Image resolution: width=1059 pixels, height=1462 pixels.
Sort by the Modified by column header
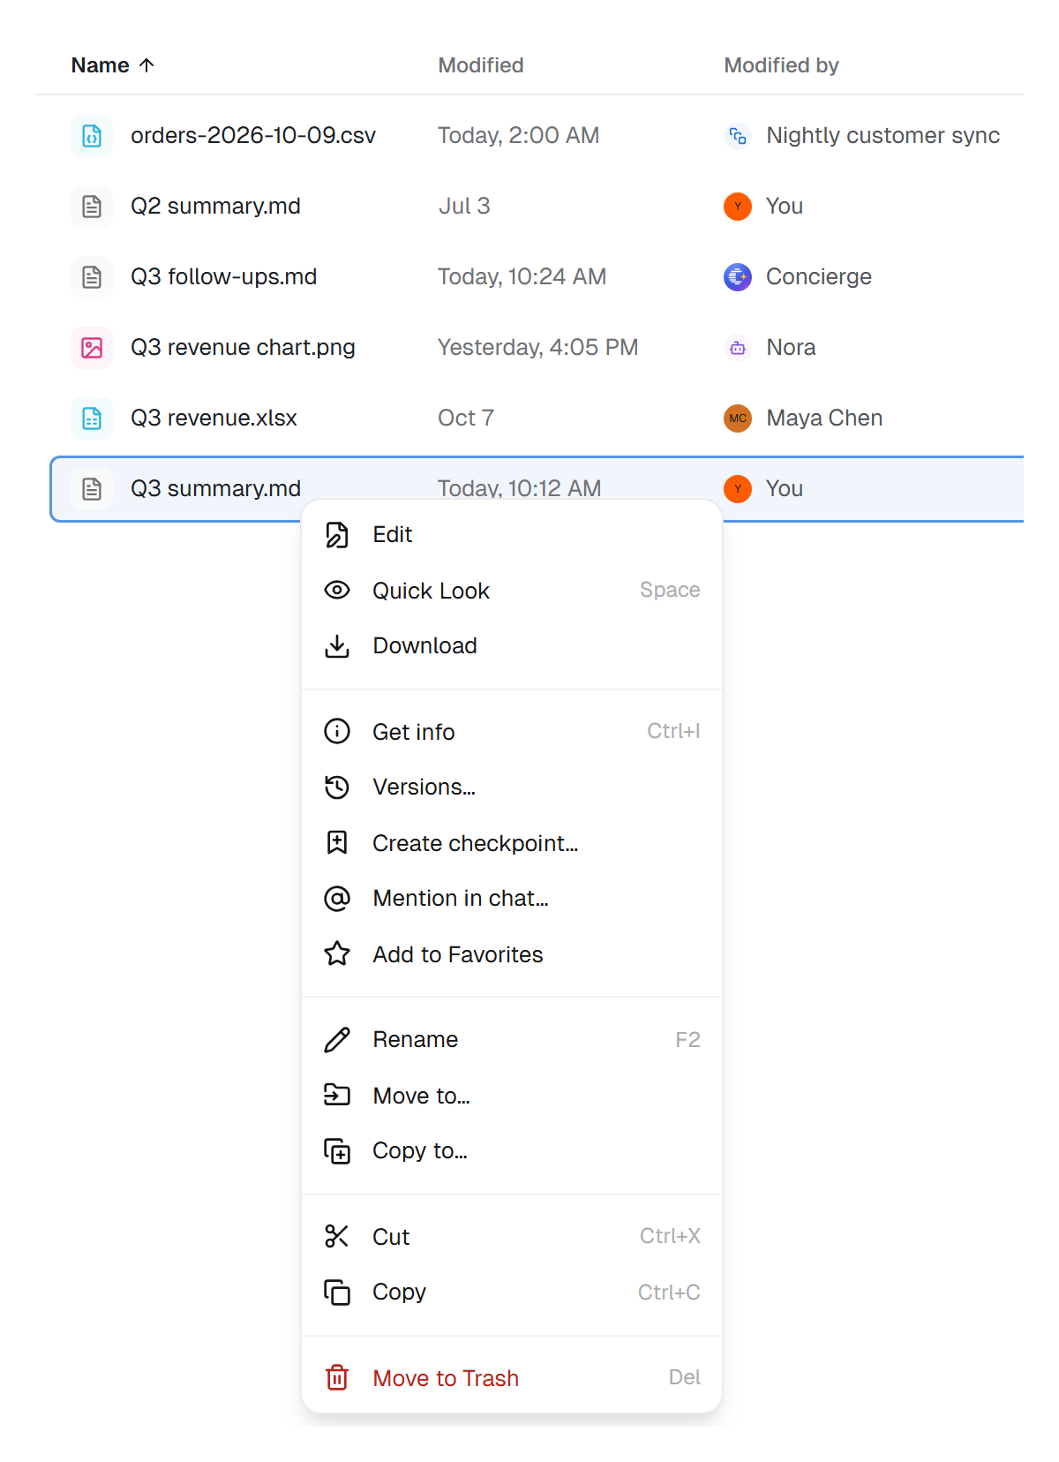coord(781,65)
